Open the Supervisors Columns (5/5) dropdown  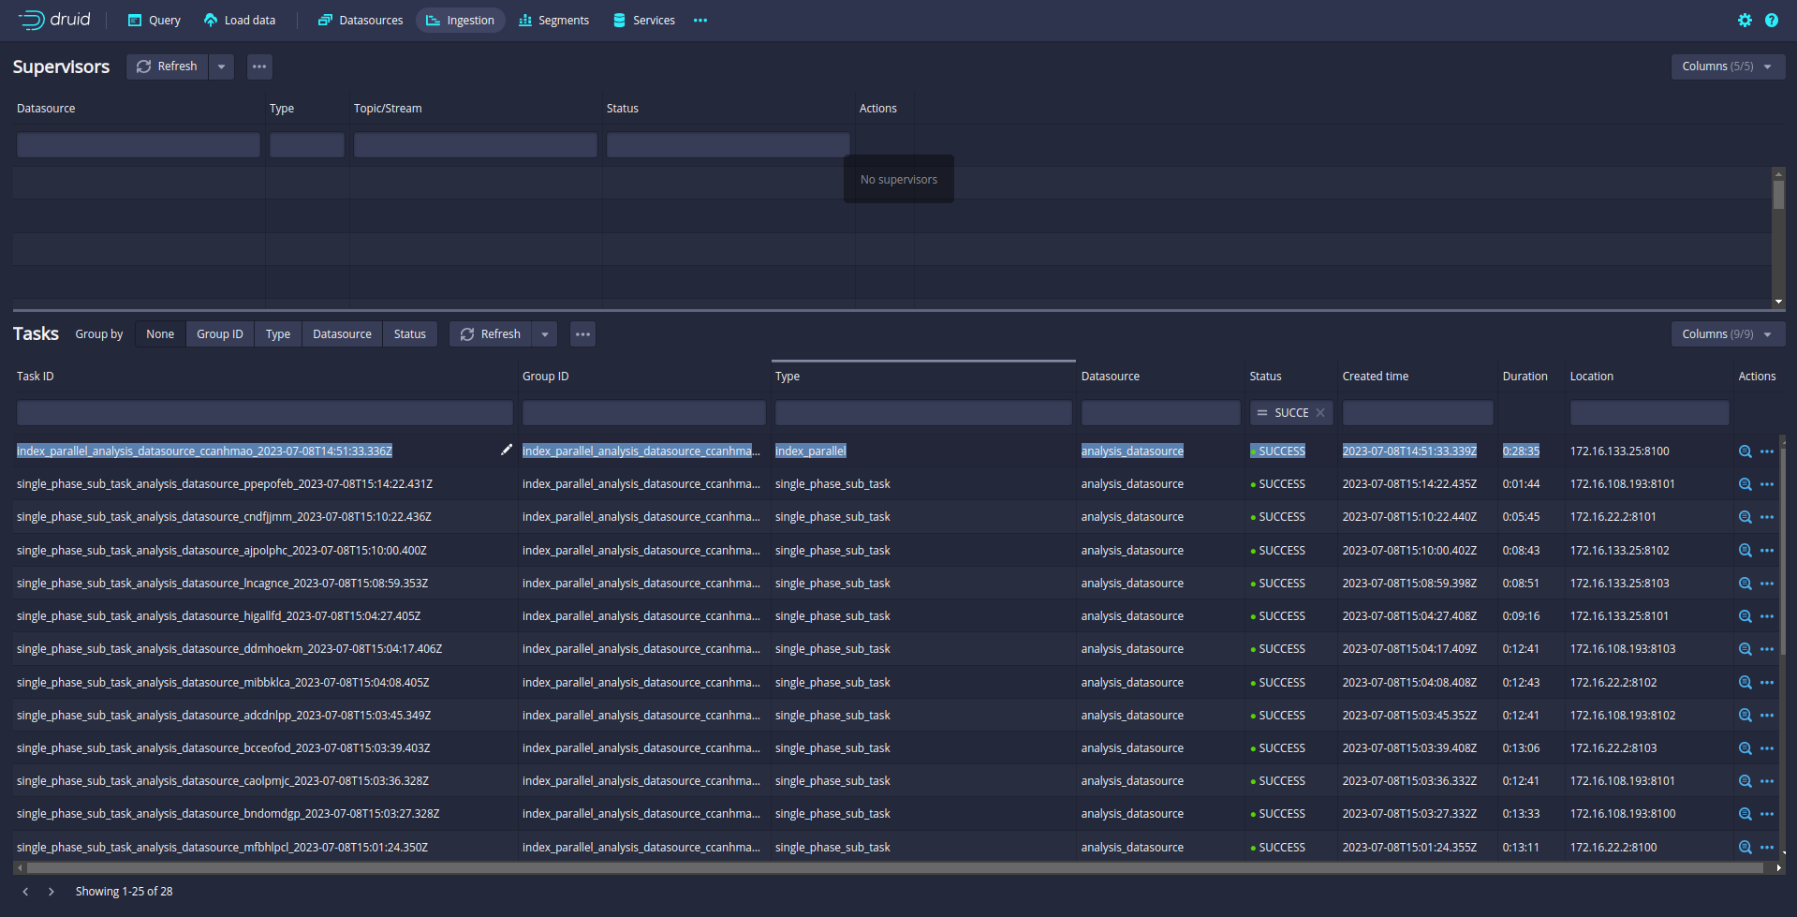[x=1727, y=67]
